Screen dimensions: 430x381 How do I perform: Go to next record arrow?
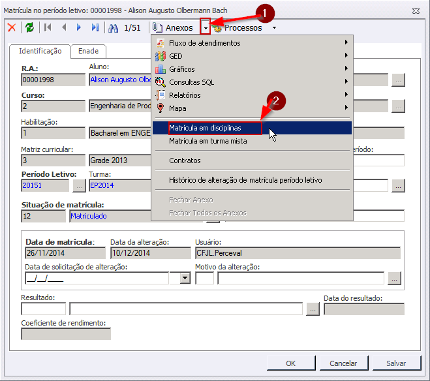(79, 27)
